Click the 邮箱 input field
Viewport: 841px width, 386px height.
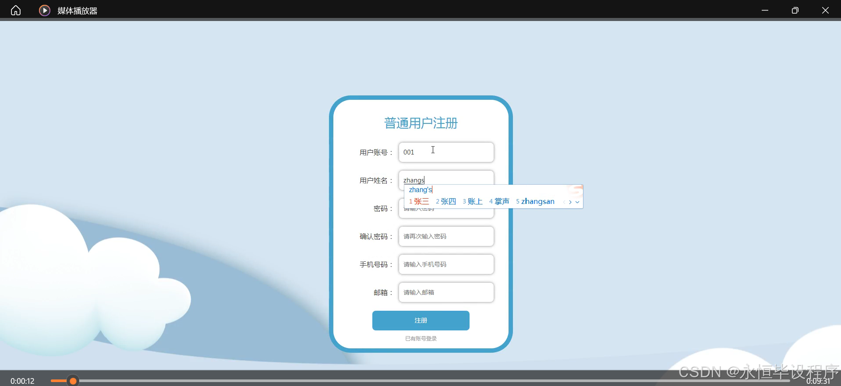tap(446, 292)
